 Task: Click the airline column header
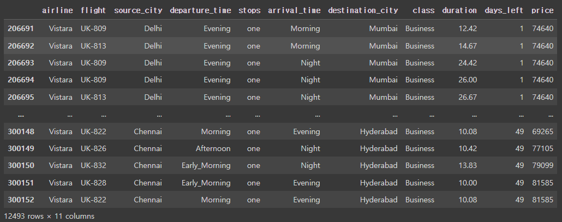pyautogui.click(x=57, y=10)
